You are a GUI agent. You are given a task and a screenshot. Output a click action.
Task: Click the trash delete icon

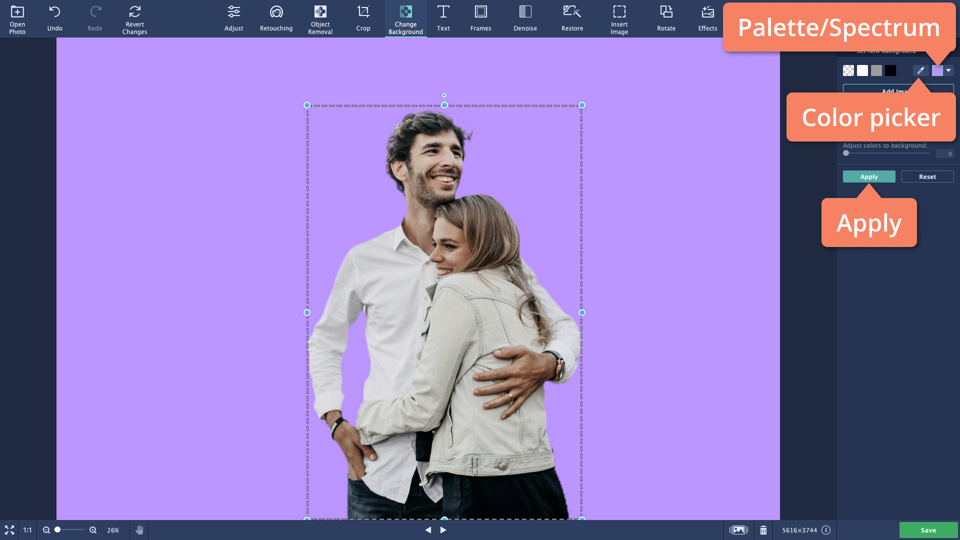point(763,530)
